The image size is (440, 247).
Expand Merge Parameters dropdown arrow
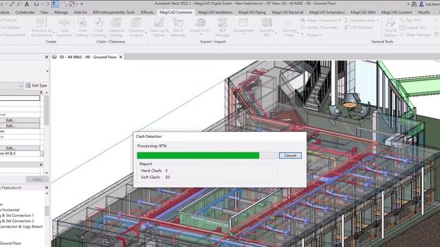click(x=340, y=21)
